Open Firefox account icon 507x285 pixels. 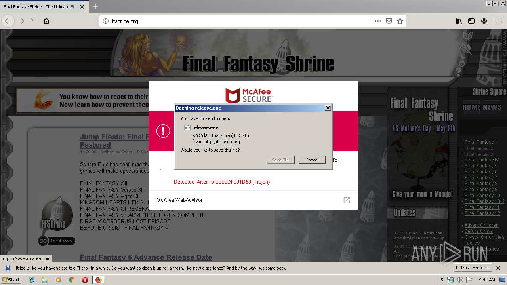(484, 21)
